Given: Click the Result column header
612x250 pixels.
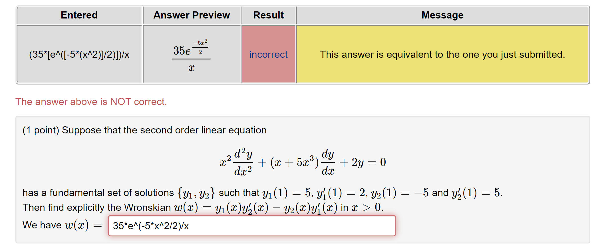Looking at the screenshot, I should [x=268, y=15].
